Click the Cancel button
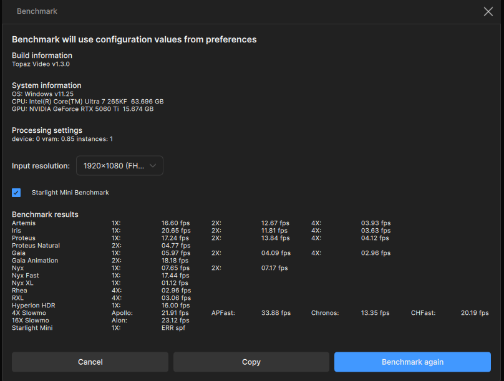The image size is (504, 381). 90,362
